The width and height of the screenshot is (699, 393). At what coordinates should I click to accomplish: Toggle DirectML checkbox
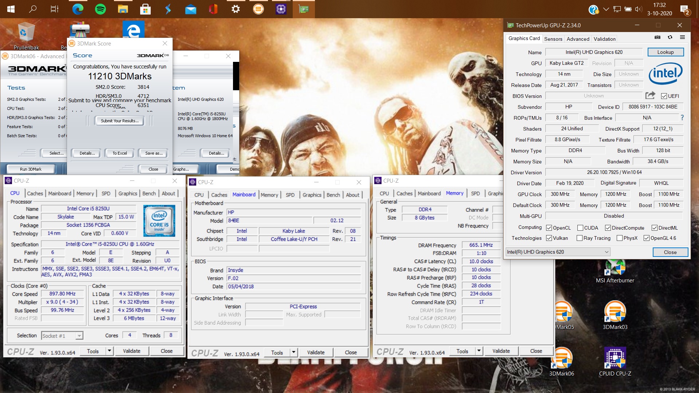(655, 228)
